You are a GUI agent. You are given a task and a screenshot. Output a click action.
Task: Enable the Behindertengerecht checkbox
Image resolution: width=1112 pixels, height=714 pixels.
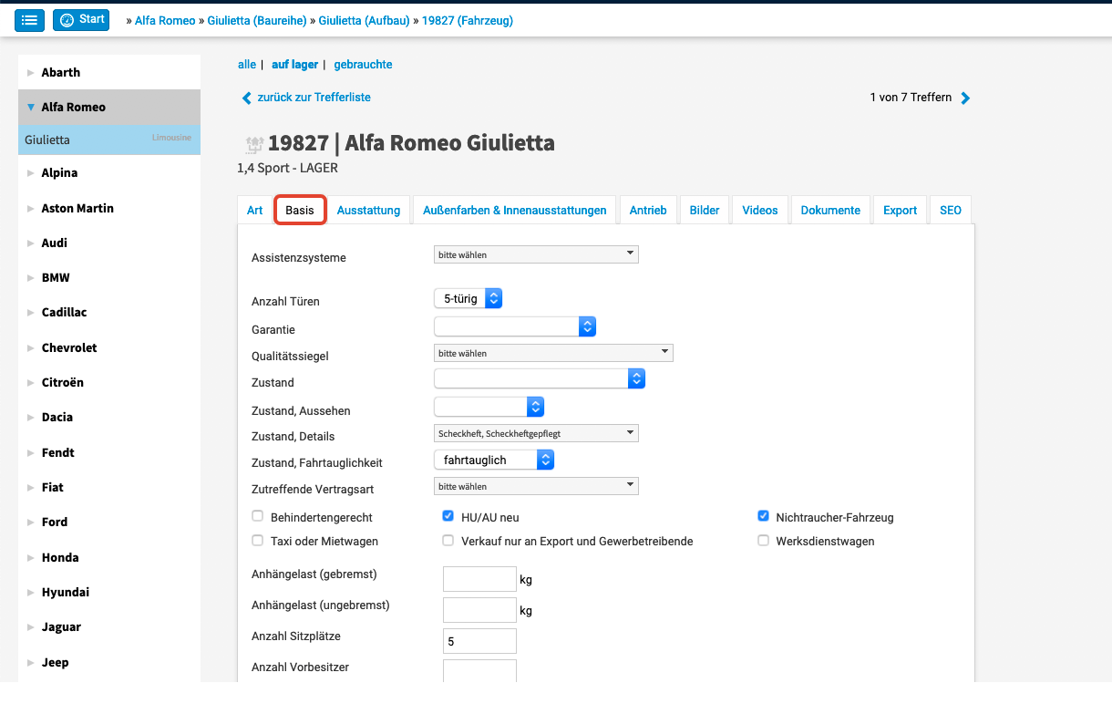point(257,516)
